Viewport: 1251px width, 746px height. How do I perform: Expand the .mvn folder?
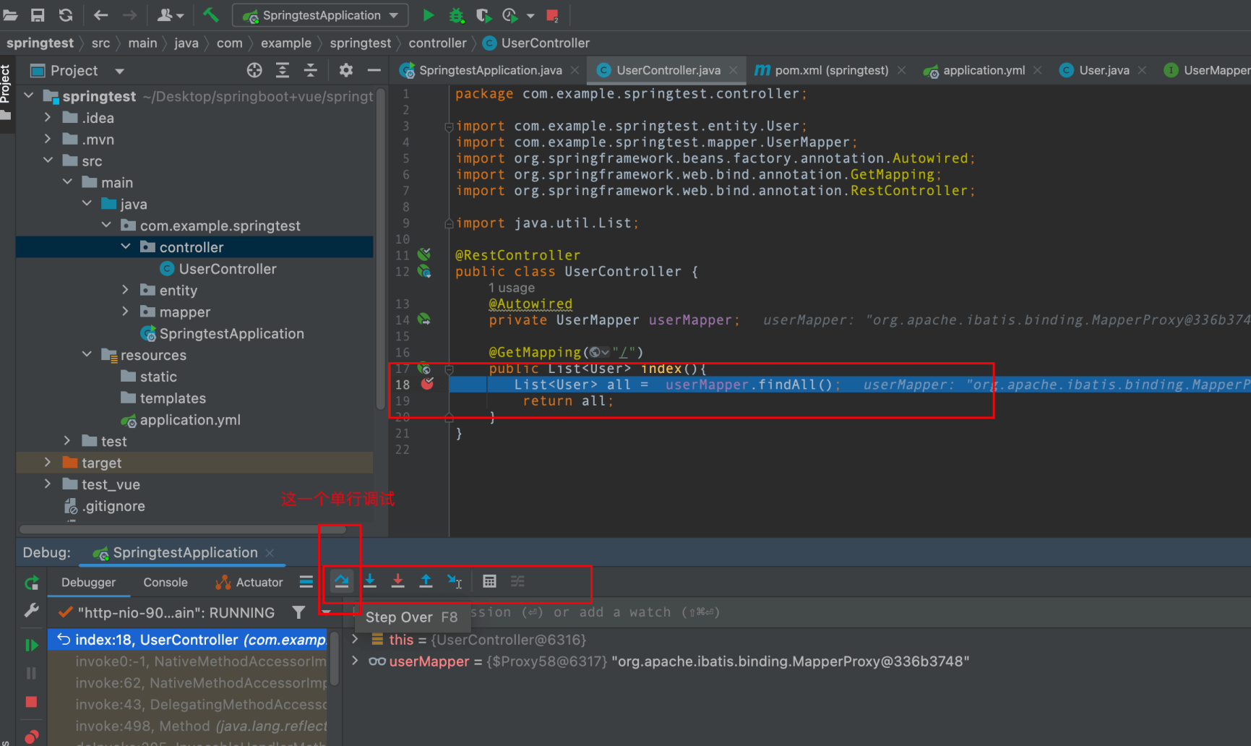pyautogui.click(x=48, y=139)
